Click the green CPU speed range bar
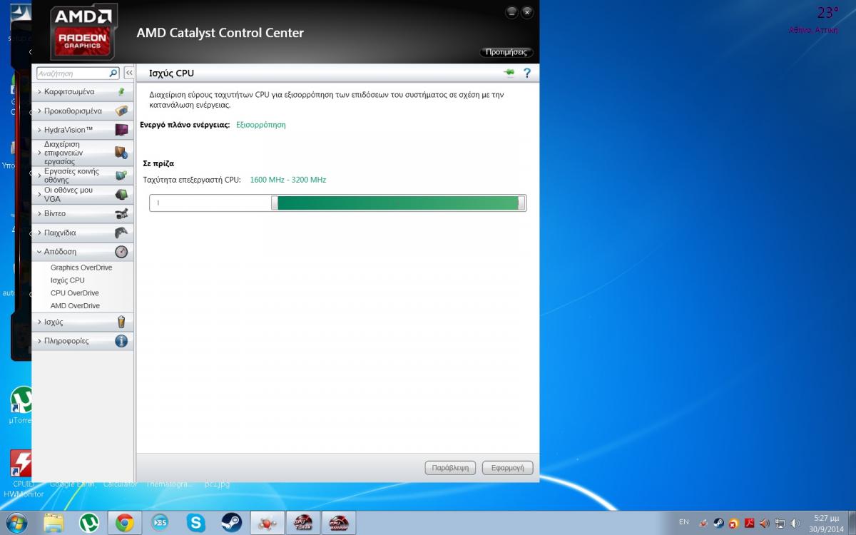This screenshot has height=535, width=856. tap(398, 203)
